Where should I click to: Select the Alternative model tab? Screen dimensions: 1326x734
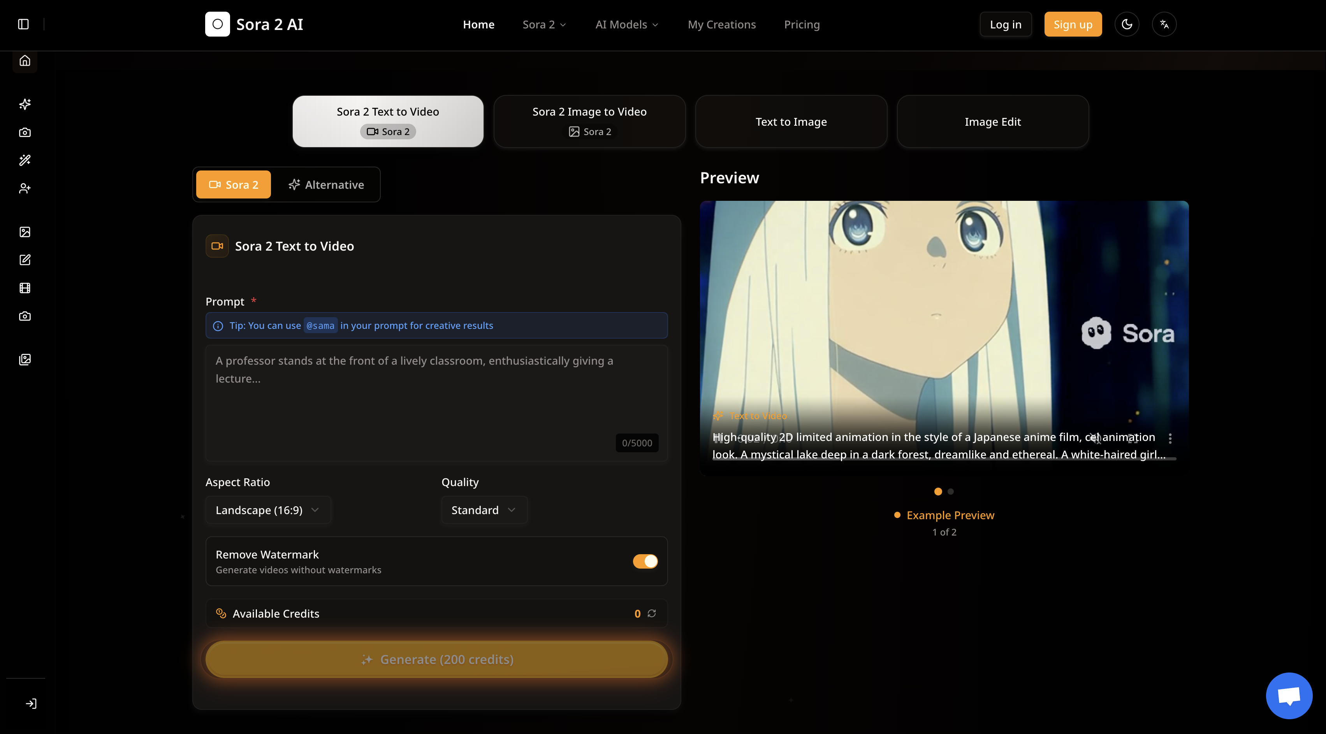326,185
